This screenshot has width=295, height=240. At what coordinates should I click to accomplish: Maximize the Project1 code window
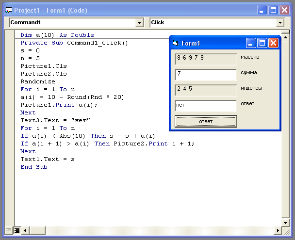(x=273, y=10)
